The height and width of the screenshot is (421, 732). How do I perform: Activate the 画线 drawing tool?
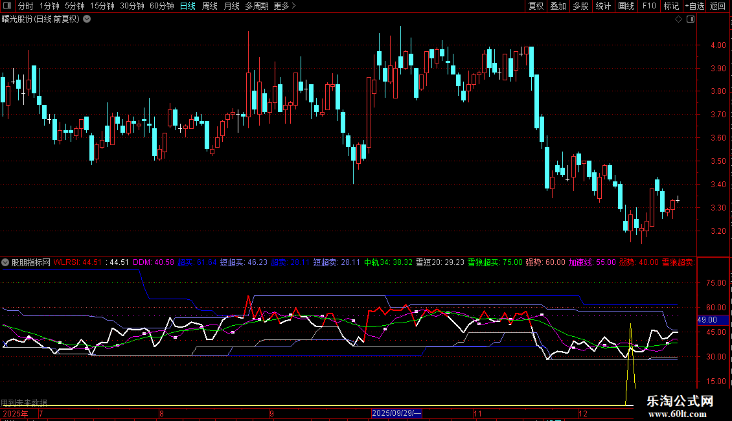coord(626,6)
